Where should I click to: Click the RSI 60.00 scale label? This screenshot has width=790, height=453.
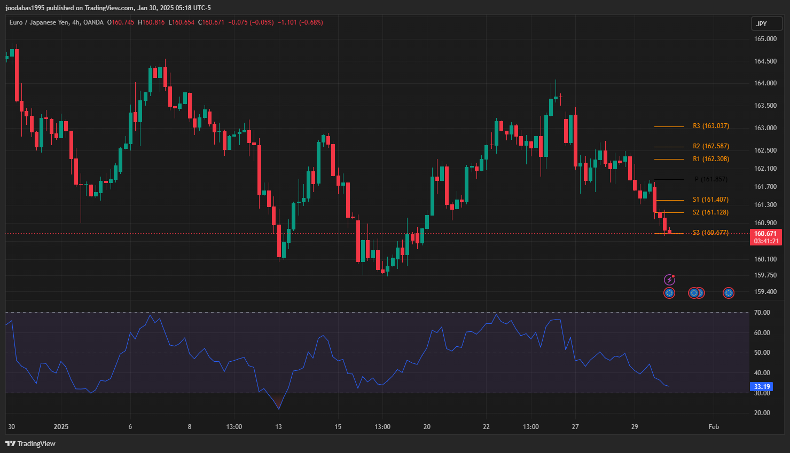[x=762, y=333]
